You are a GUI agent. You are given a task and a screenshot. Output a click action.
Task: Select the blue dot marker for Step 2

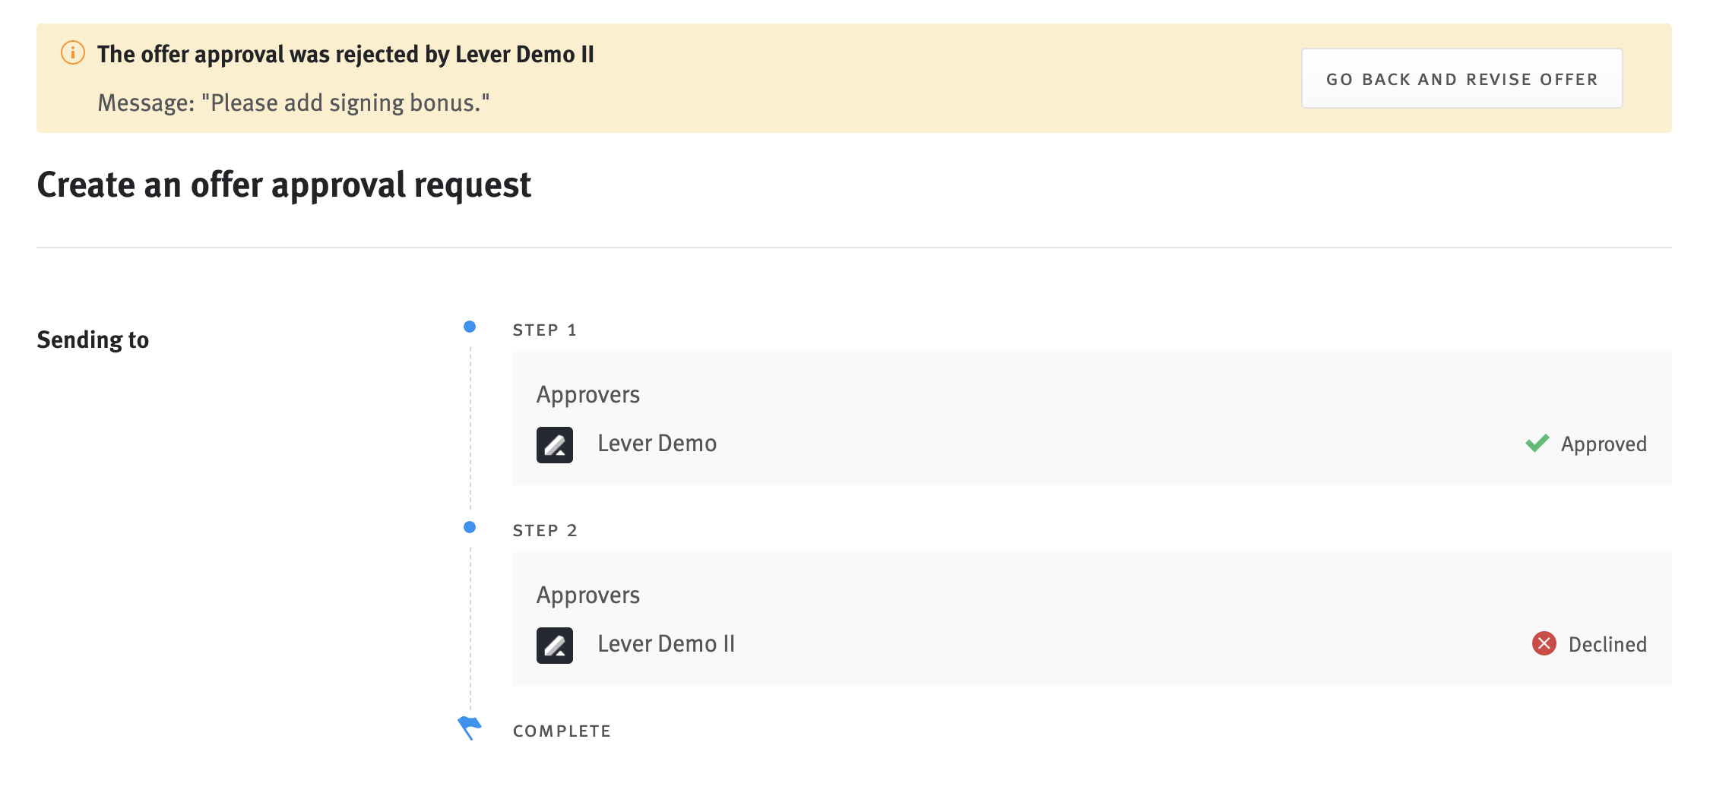tap(470, 527)
